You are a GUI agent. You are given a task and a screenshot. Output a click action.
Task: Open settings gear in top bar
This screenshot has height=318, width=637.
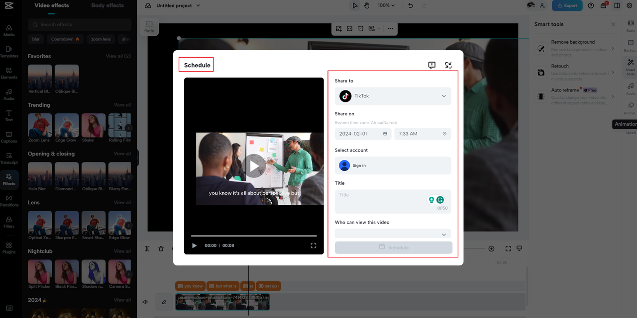(629, 5)
